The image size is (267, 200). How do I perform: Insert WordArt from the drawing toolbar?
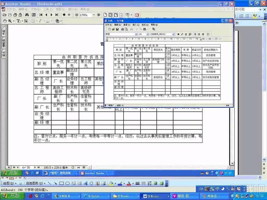(86, 183)
